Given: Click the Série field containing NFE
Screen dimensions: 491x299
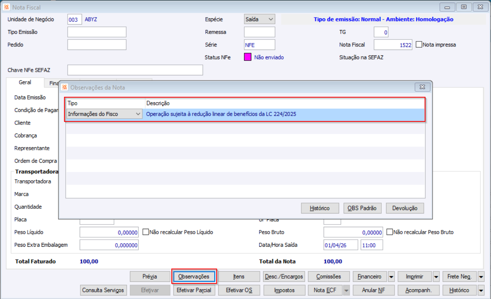Looking at the screenshot, I should 260,44.
